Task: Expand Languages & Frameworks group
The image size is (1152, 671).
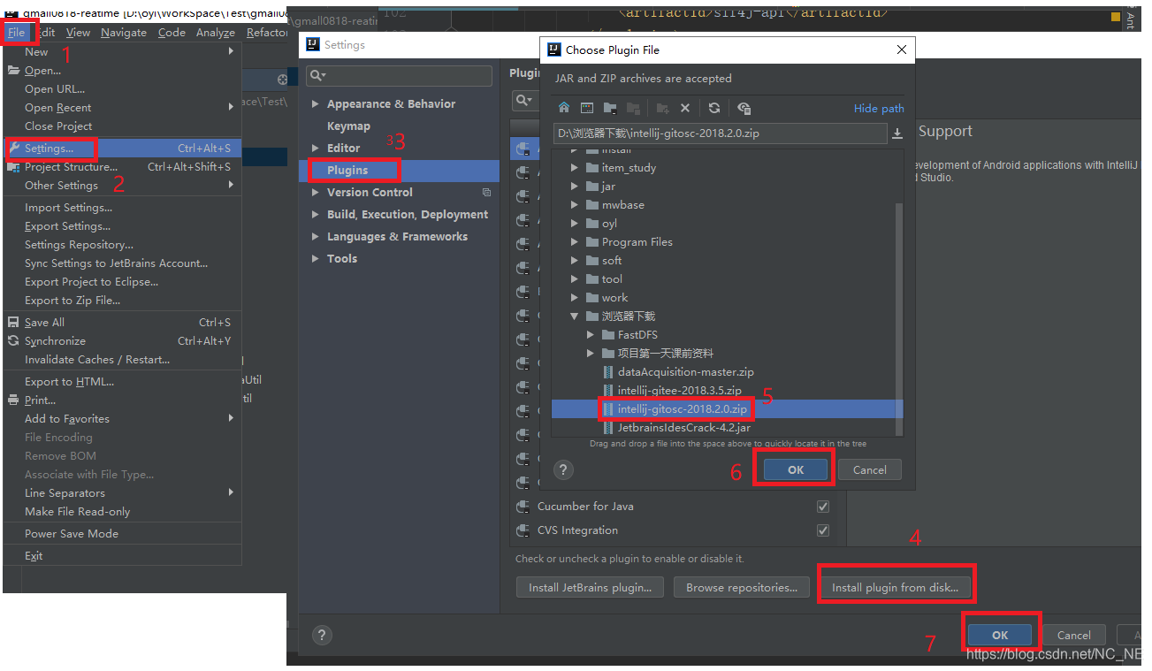Action: (x=316, y=236)
